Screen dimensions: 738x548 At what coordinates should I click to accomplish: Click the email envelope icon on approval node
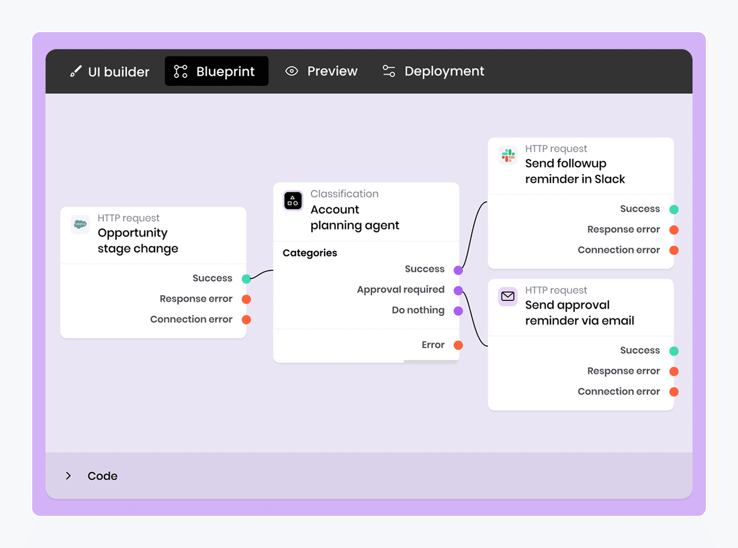pyautogui.click(x=508, y=297)
